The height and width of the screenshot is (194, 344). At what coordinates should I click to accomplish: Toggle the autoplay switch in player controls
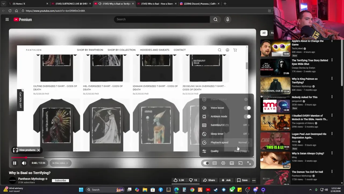coord(206,163)
